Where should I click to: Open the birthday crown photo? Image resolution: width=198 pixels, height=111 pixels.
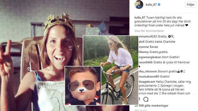click(42, 55)
